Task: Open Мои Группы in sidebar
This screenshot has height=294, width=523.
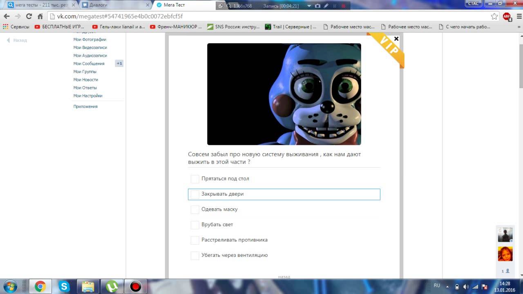Action: coord(85,72)
